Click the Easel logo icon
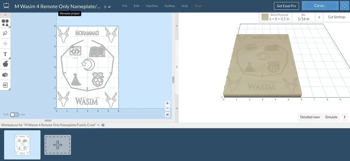This screenshot has width=350, height=161. click(x=6, y=6)
